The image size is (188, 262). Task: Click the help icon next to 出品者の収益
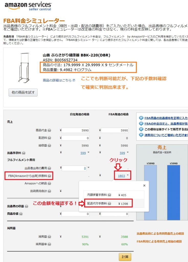26,206
